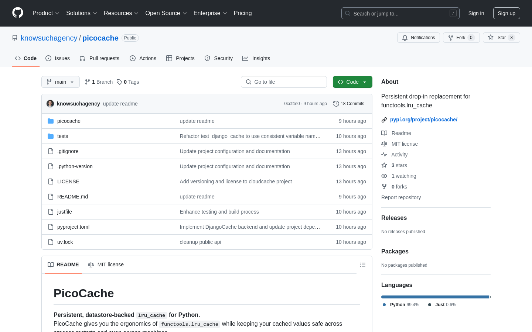Expand the Open Source menu
Screen dimensions: 532x332
pyautogui.click(x=166, y=13)
